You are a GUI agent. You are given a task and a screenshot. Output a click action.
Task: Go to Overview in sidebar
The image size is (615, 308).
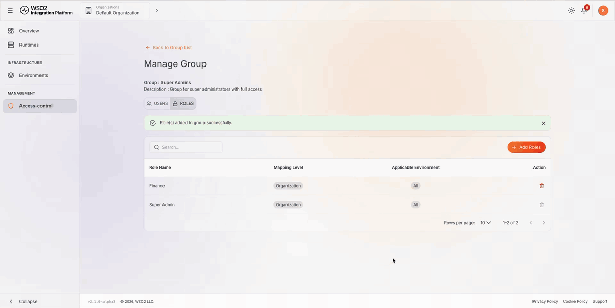point(40,31)
